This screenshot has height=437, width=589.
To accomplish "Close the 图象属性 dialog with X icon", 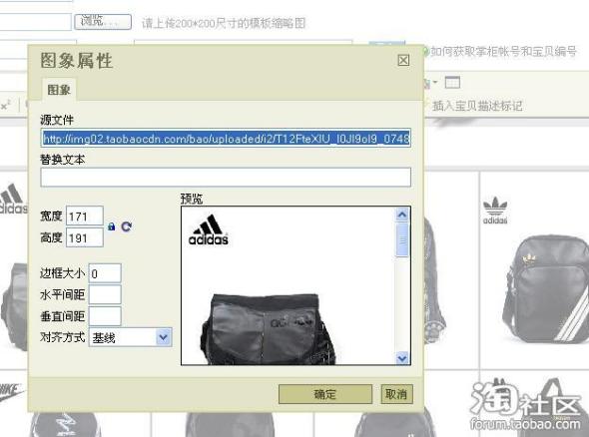I will [x=403, y=60].
